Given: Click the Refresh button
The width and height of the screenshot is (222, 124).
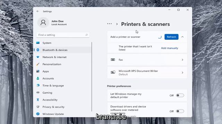Looking at the screenshot, I should point(171,37).
